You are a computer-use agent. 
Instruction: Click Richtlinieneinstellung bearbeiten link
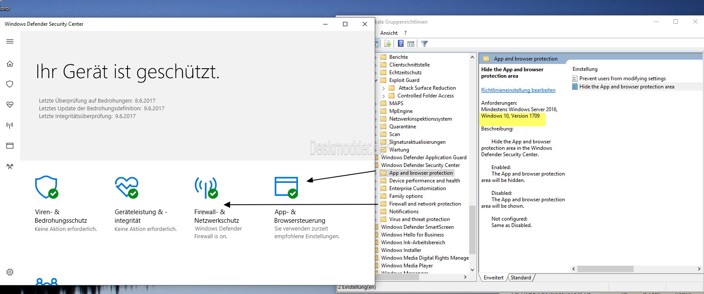518,90
